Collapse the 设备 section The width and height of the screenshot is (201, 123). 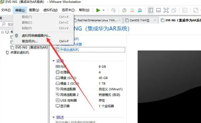coord(54,61)
